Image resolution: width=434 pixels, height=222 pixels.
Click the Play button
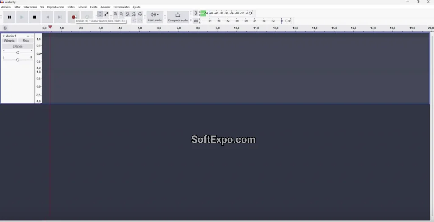point(22,17)
